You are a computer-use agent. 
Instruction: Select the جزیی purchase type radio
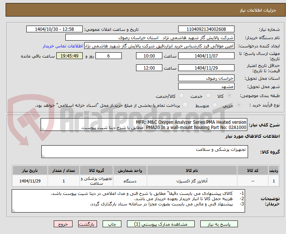tap(239, 105)
